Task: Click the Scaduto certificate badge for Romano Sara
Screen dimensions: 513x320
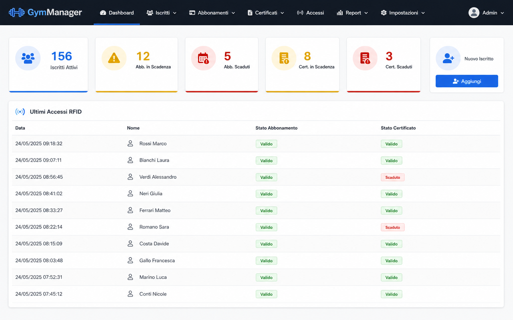Action: pos(392,227)
